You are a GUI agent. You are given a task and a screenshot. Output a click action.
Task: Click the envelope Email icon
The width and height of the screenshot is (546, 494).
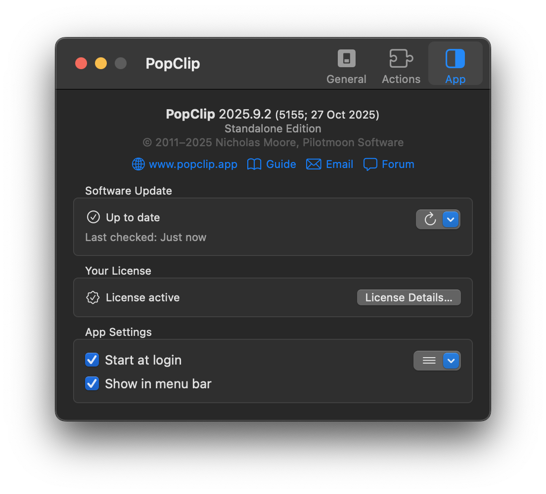tap(314, 165)
